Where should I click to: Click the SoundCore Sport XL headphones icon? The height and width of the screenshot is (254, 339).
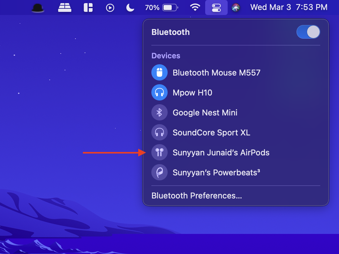coord(159,132)
